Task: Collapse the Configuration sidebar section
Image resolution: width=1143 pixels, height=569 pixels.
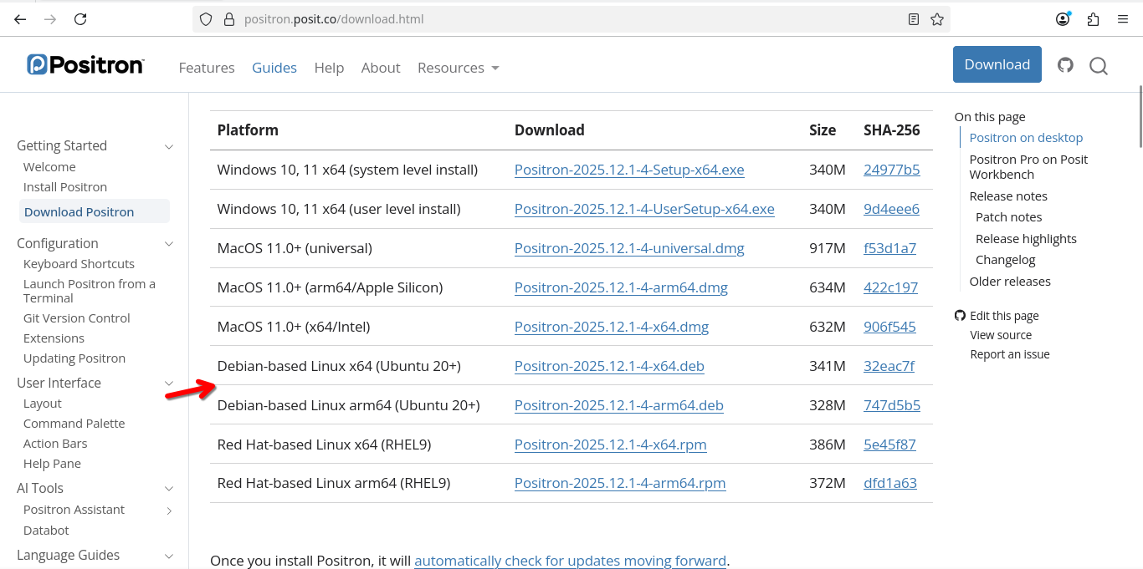Action: pos(169,244)
